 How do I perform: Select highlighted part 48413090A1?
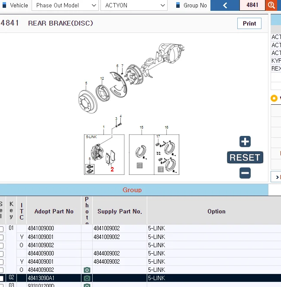click(x=41, y=278)
